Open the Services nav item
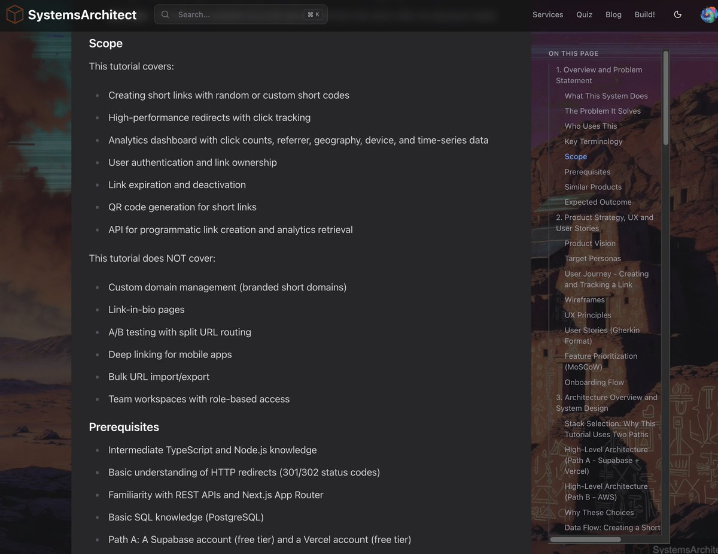The image size is (718, 554). (547, 14)
